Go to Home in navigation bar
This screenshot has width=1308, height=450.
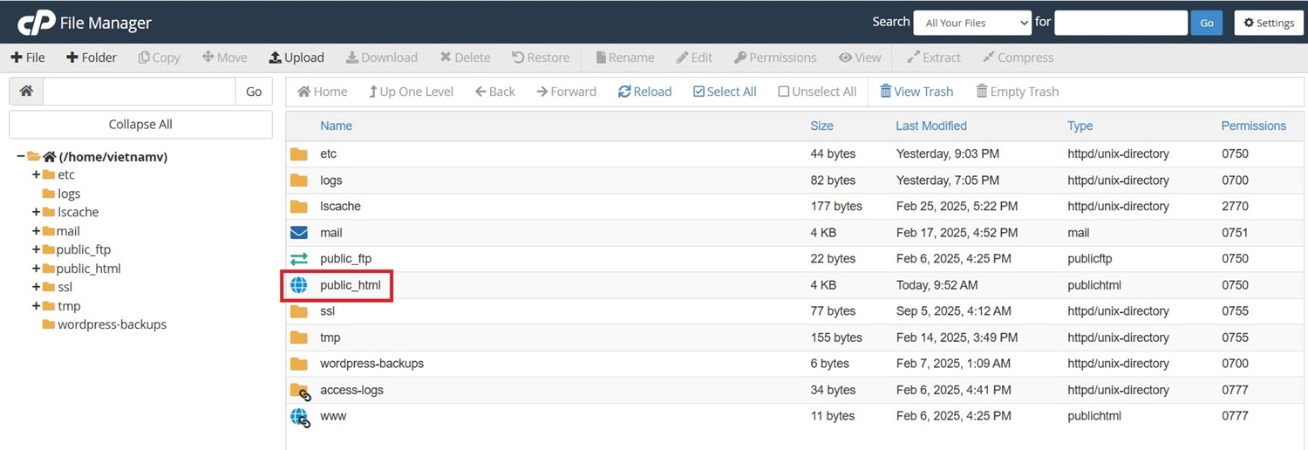pyautogui.click(x=322, y=92)
